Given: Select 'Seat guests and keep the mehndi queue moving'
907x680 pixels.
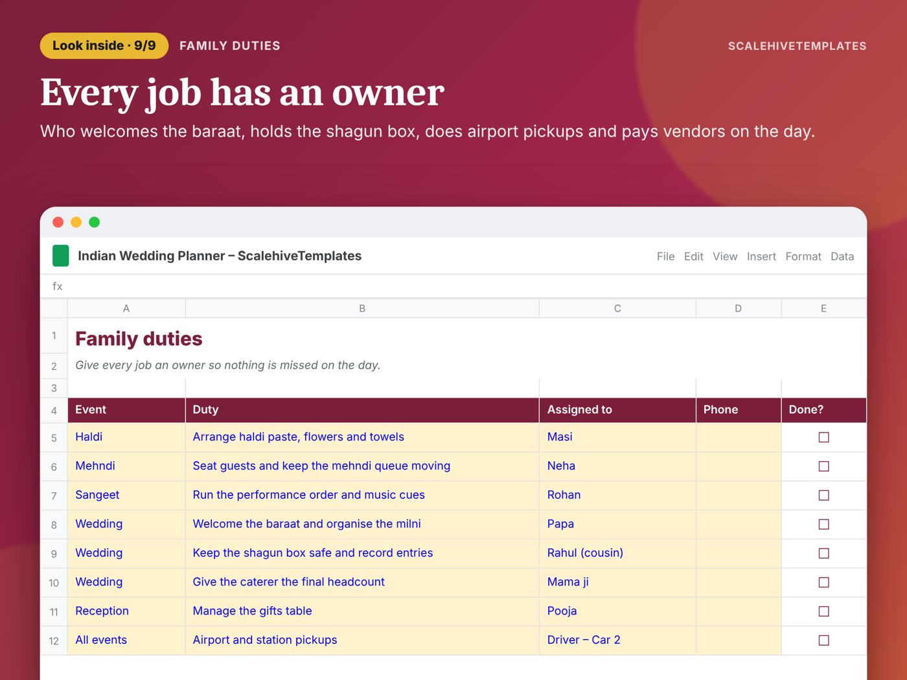Looking at the screenshot, I should click(362, 466).
